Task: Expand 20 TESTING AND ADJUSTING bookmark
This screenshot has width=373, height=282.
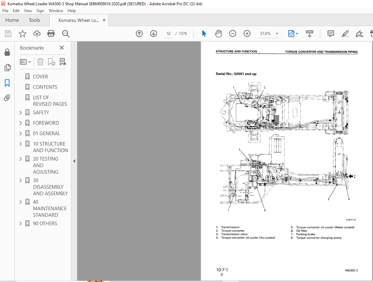Action: [x=21, y=159]
